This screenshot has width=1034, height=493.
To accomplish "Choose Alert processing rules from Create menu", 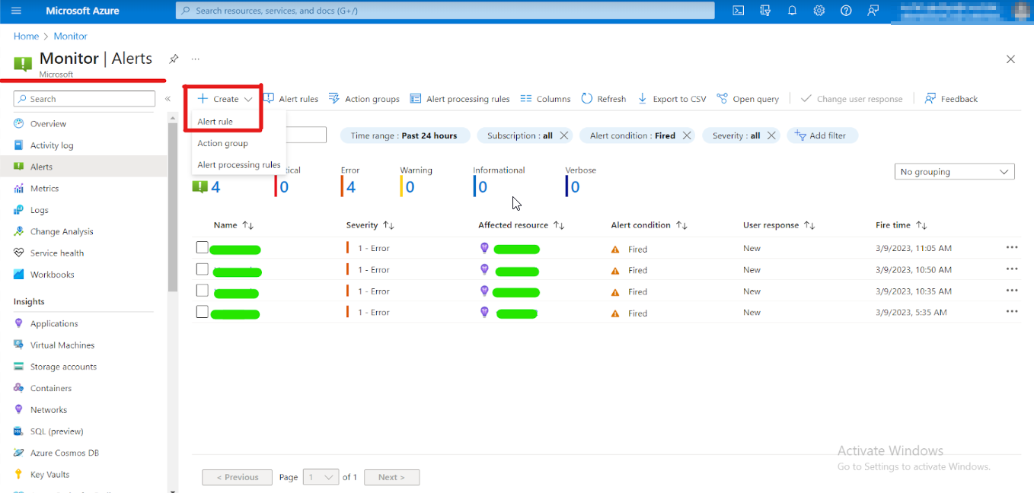I will pyautogui.click(x=239, y=164).
